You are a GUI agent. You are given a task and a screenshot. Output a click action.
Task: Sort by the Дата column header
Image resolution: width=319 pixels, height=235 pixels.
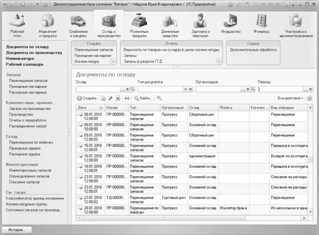tap(90, 108)
